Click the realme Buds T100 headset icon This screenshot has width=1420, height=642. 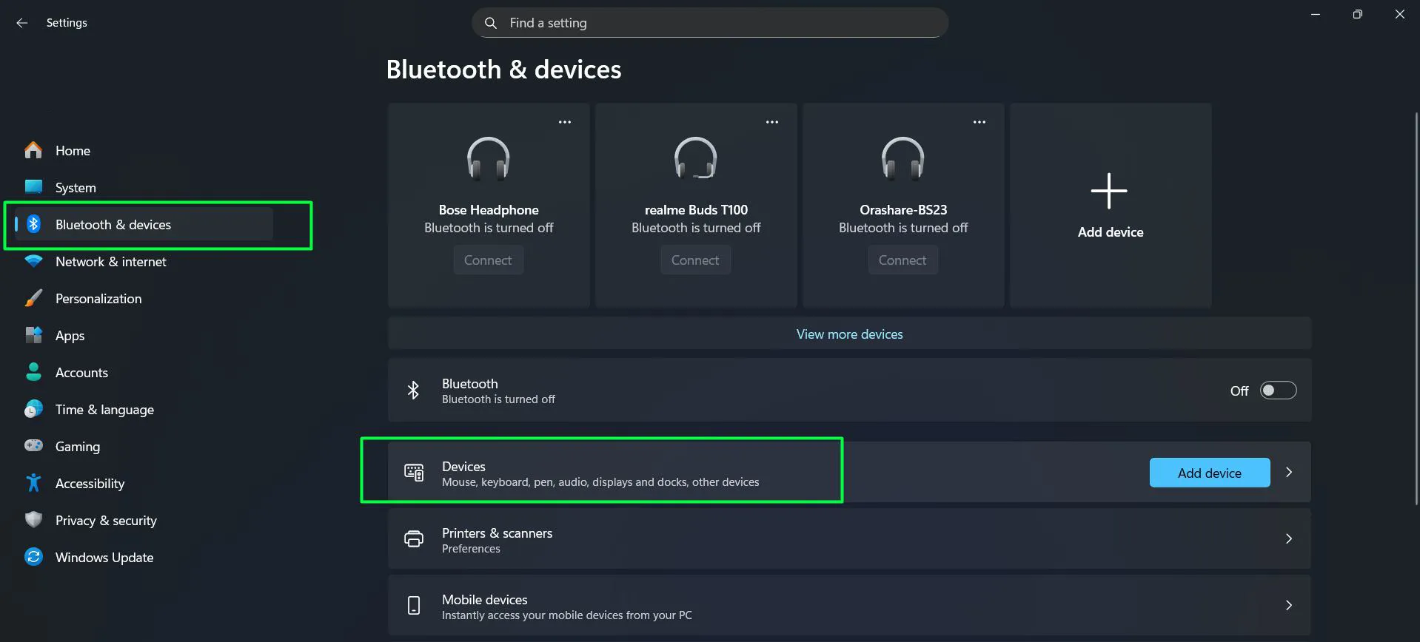click(695, 158)
